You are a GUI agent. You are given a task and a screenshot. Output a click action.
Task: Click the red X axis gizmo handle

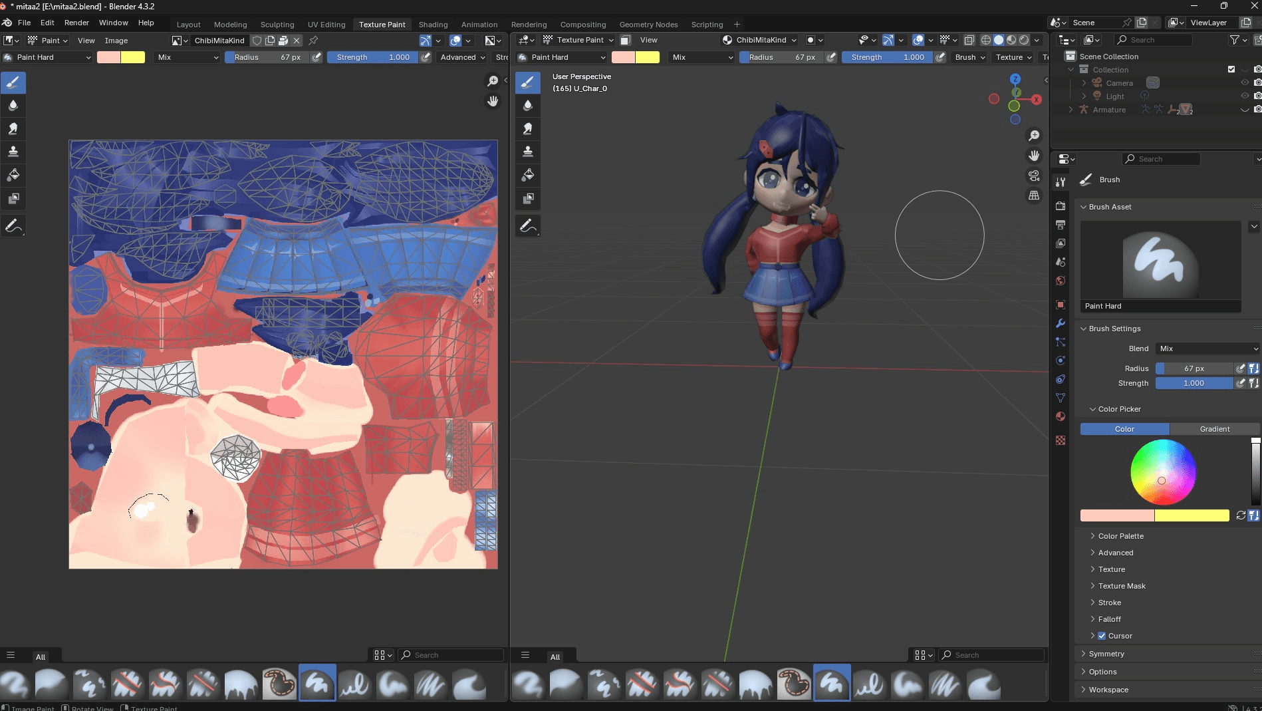(1037, 100)
